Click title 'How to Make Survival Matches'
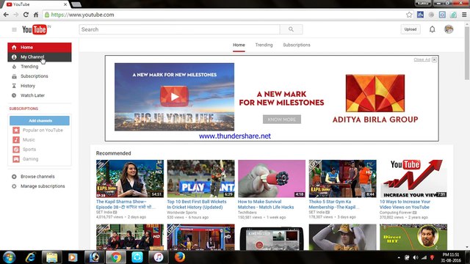This screenshot has width=470, height=264. (x=266, y=205)
